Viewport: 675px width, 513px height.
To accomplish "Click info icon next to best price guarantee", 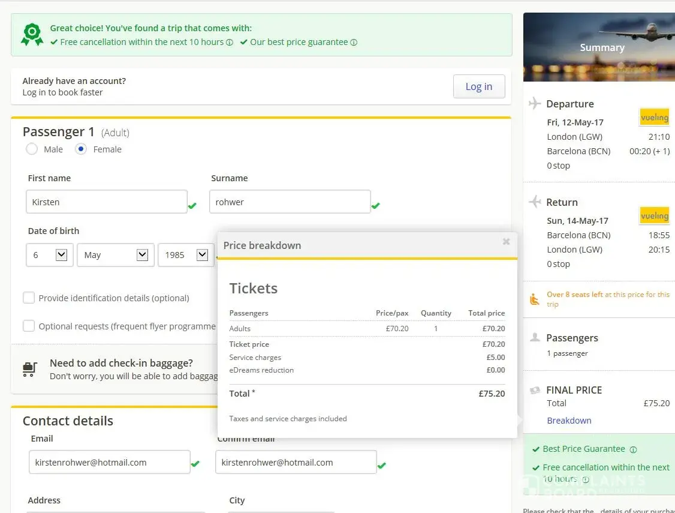I will tap(354, 43).
